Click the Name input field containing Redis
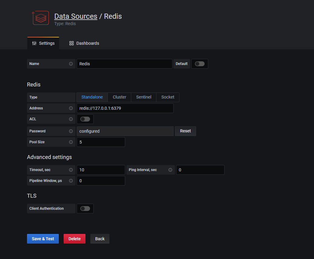The width and height of the screenshot is (314, 259). (x=125, y=64)
